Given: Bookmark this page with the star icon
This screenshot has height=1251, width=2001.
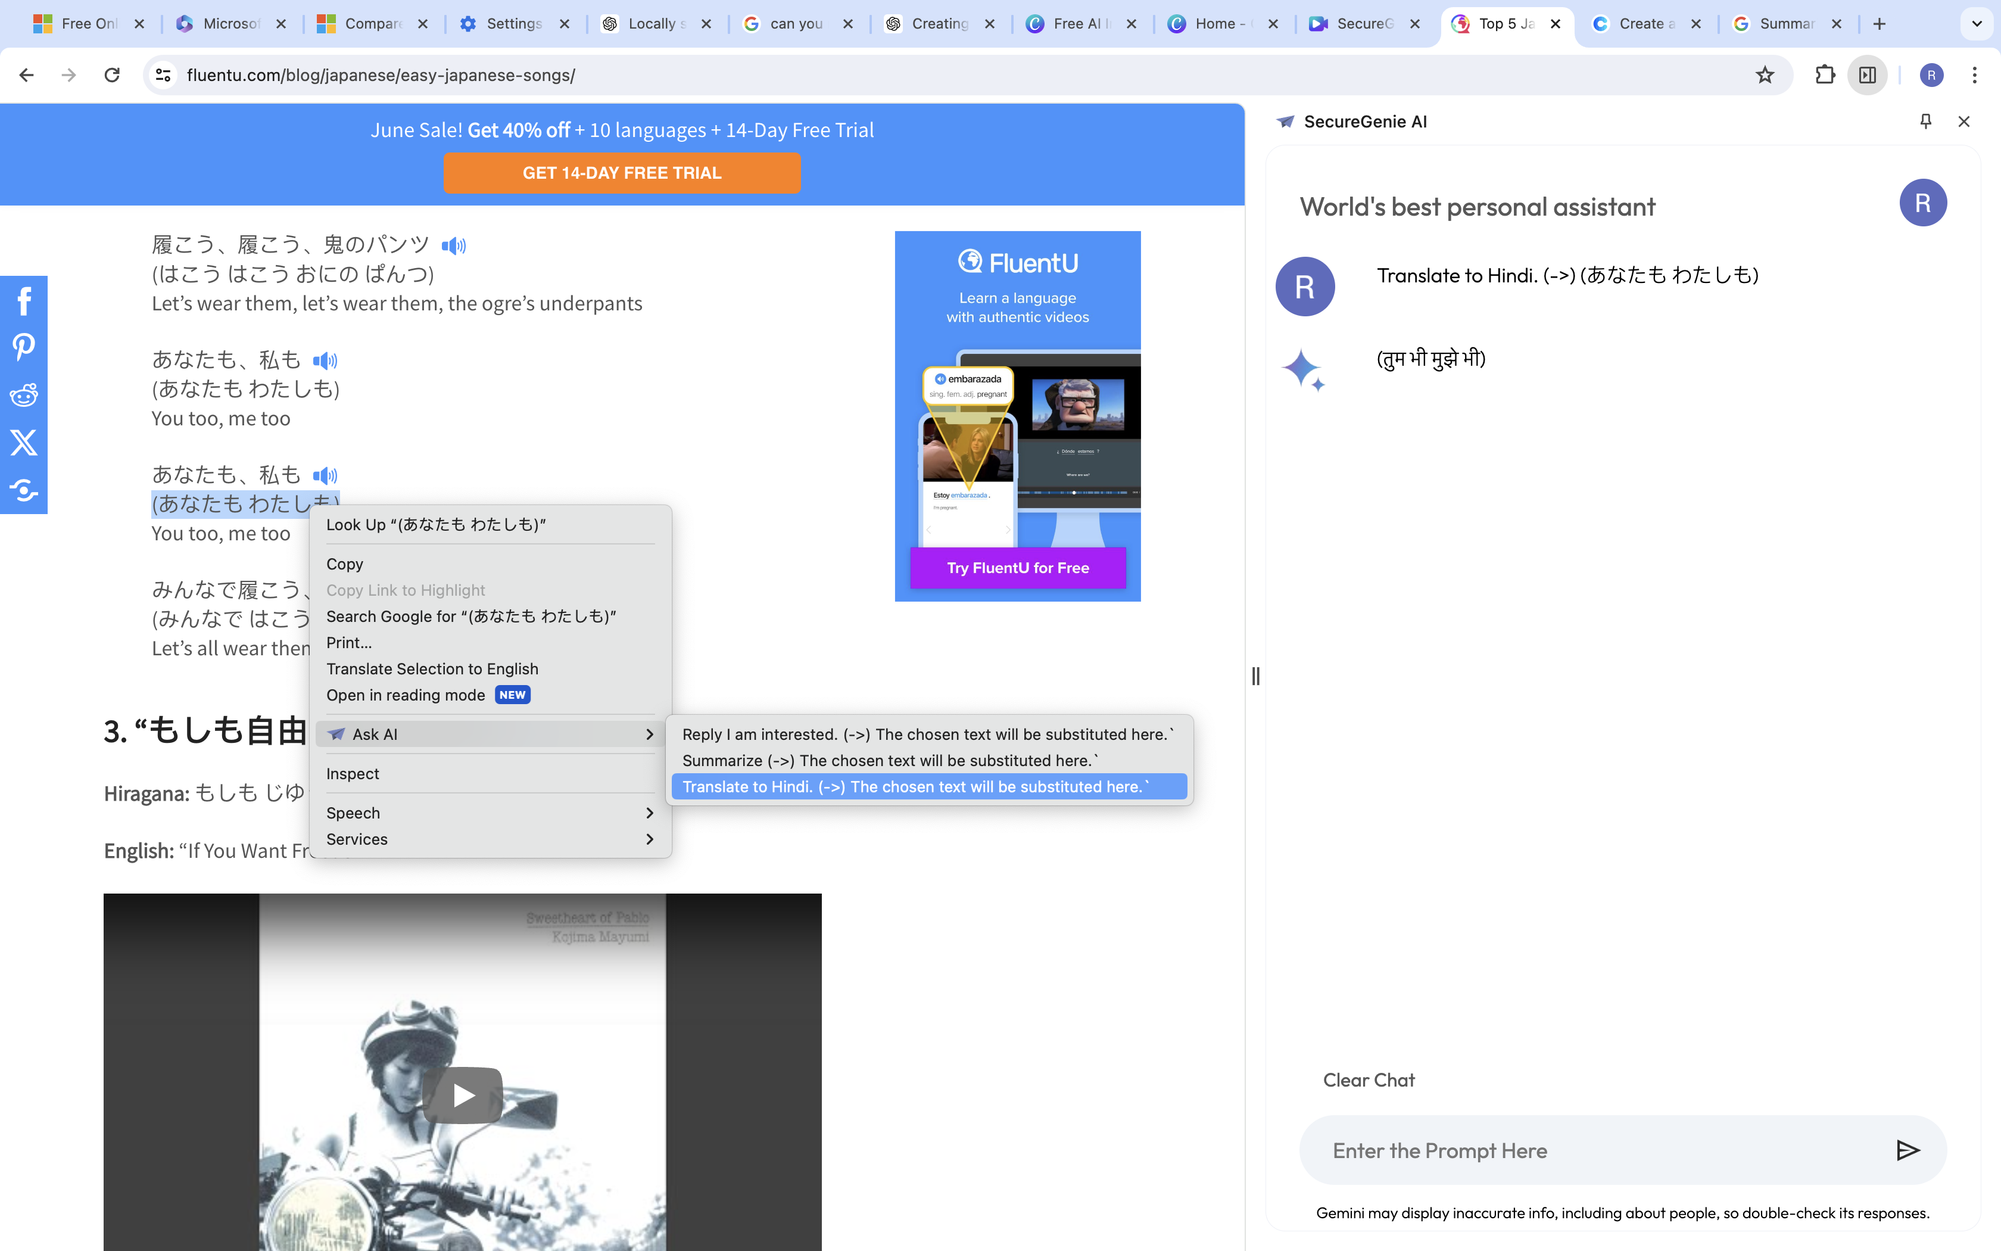Looking at the screenshot, I should [x=1765, y=75].
